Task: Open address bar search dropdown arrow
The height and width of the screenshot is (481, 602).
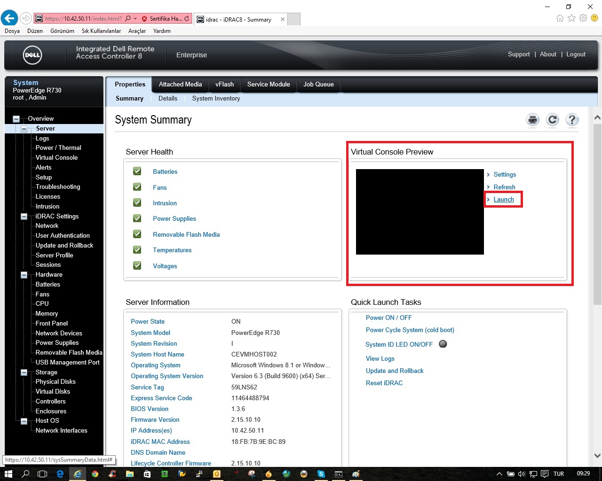Action: point(135,19)
